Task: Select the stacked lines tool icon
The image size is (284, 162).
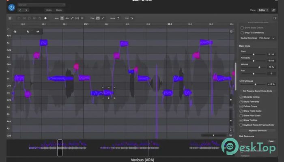Action: 82,18
